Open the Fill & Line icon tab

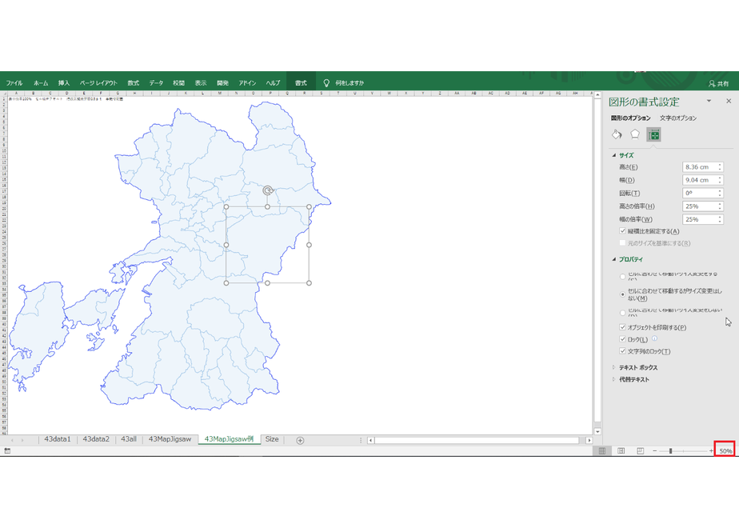coord(617,135)
